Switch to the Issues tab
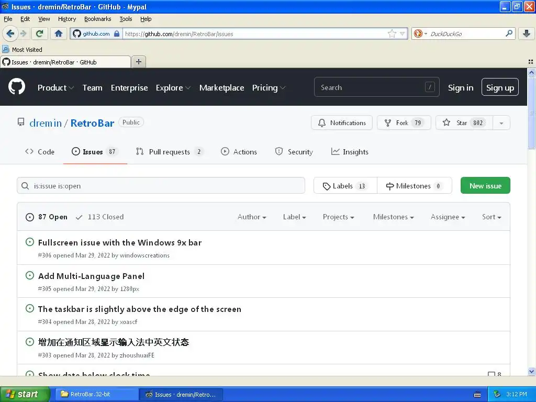 tap(95, 152)
